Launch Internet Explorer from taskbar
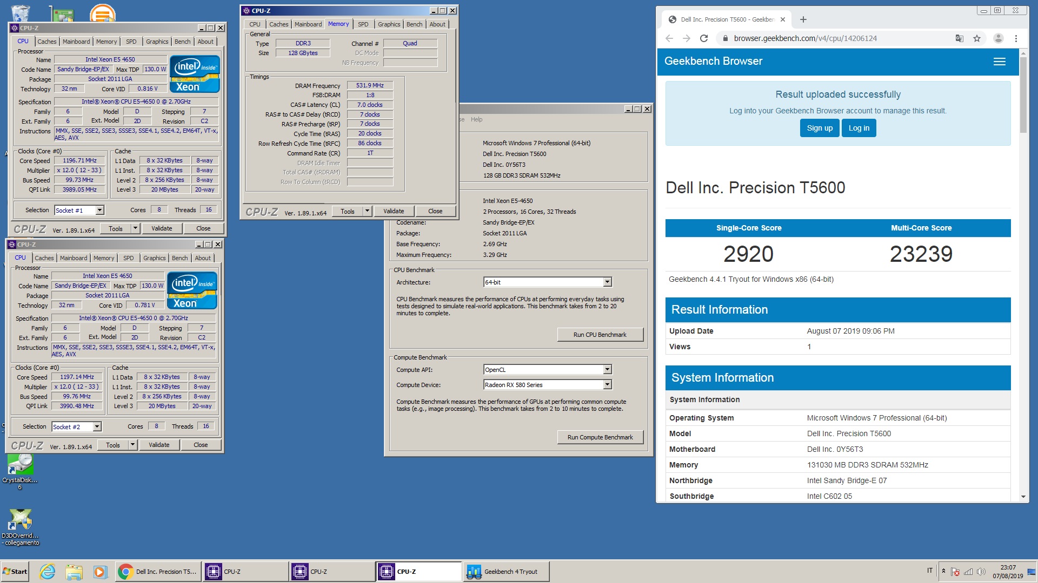1038x583 pixels. (48, 571)
